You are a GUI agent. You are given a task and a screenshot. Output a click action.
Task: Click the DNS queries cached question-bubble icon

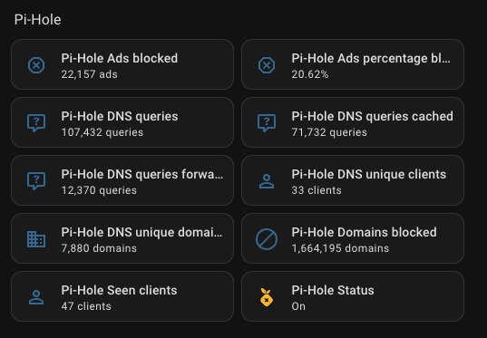[267, 123]
